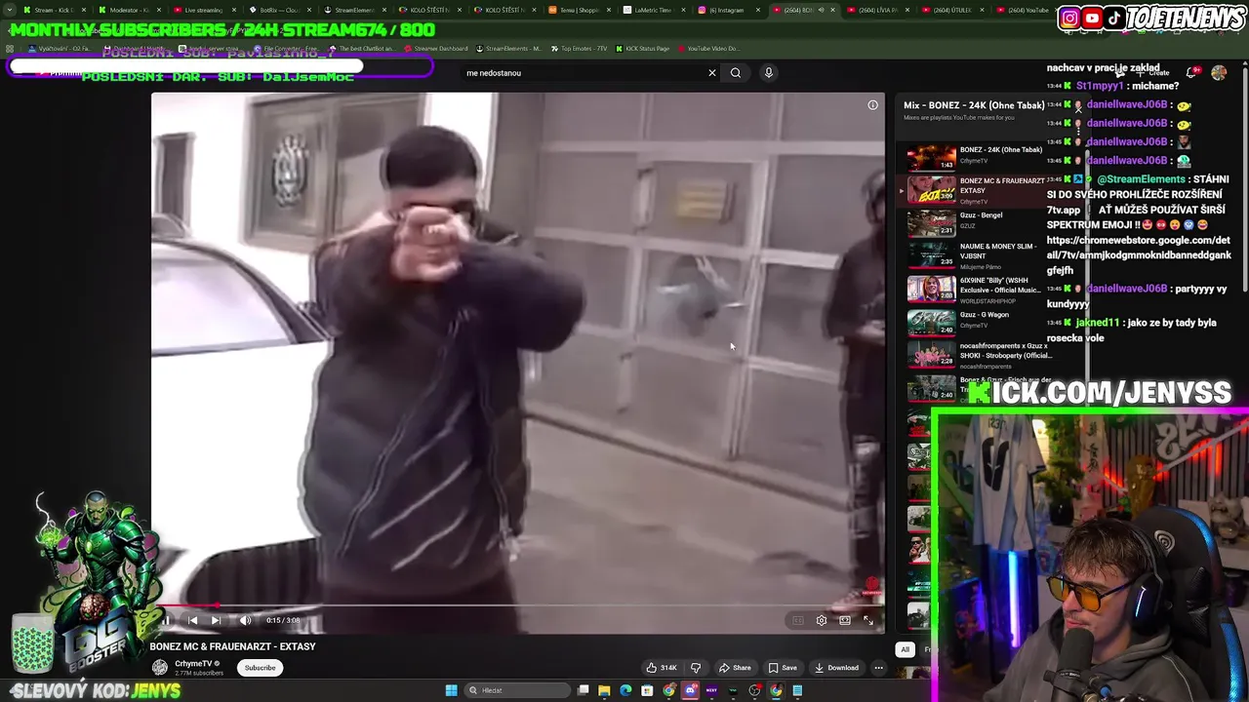Toggle subtitles on the video player
This screenshot has height=702, width=1249.
click(798, 620)
